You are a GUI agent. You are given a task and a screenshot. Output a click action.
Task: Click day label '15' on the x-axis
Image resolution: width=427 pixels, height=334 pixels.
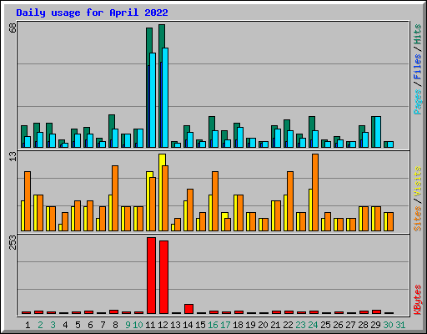[200, 325]
